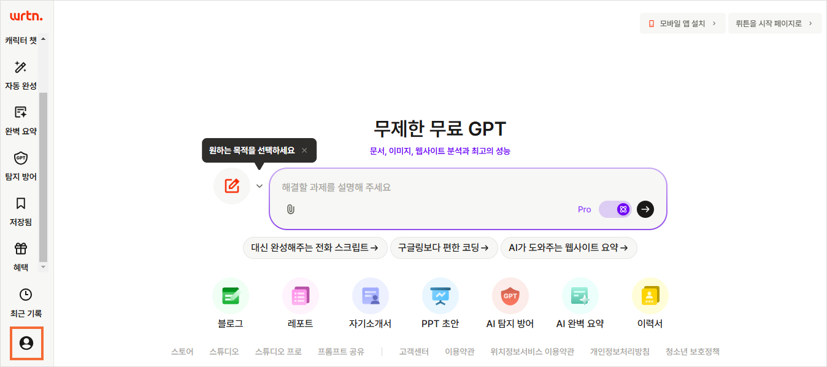Open the AI 탐지 방어 tool icon
827x367 pixels.
coord(510,296)
